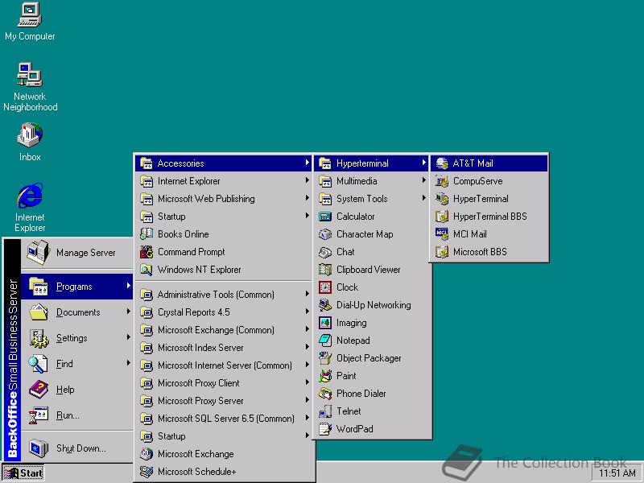The height and width of the screenshot is (483, 644).
Task: Click the Calculator icon
Action: pyautogui.click(x=325, y=217)
